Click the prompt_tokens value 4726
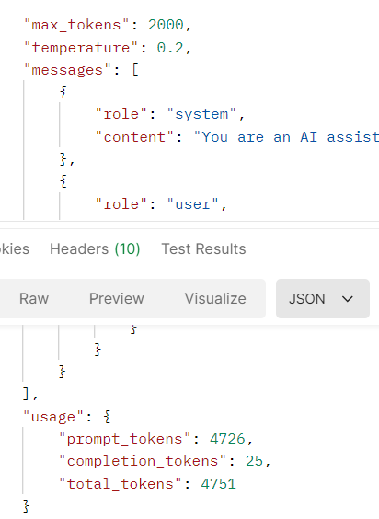The height and width of the screenshot is (519, 379). click(227, 439)
